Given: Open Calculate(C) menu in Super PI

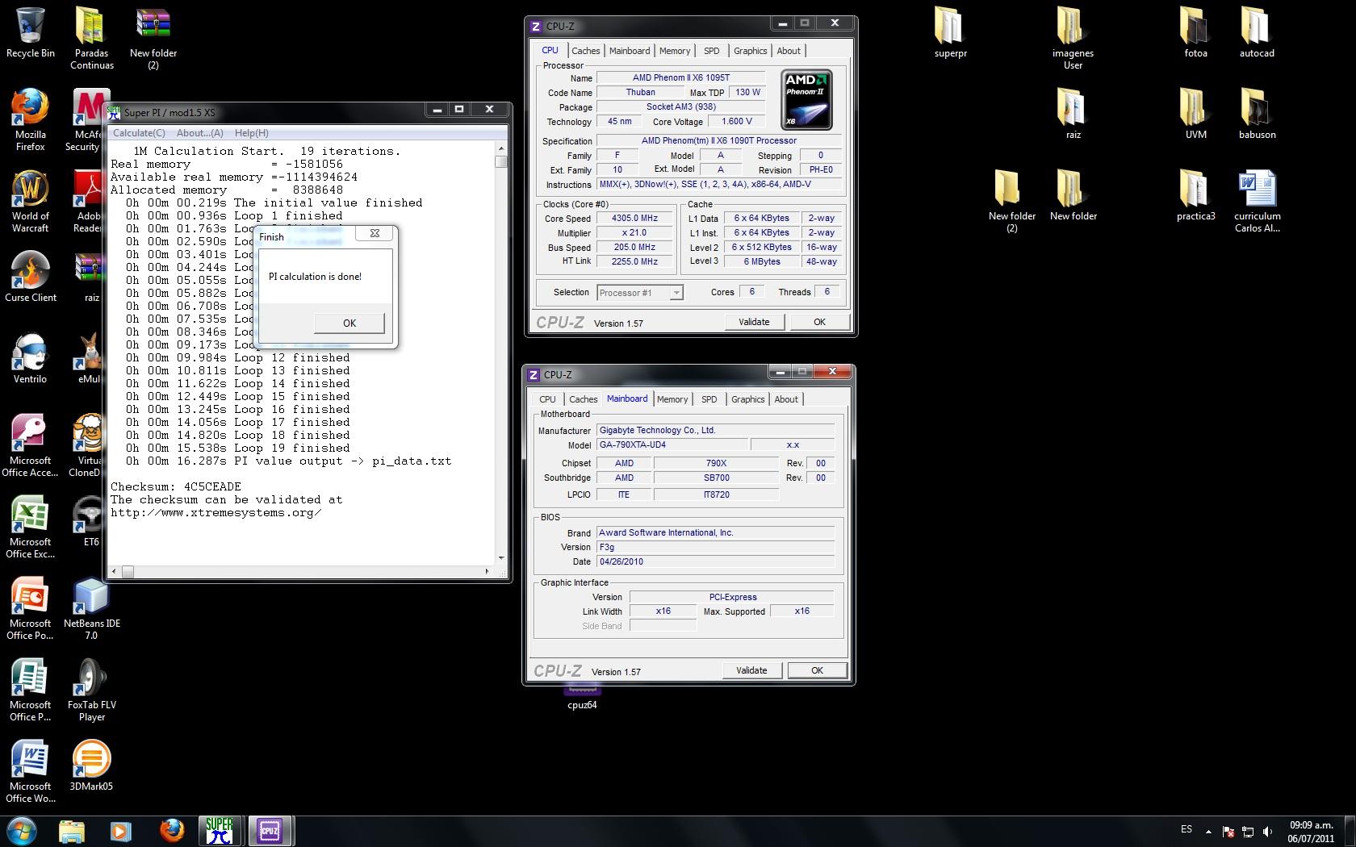Looking at the screenshot, I should [139, 133].
